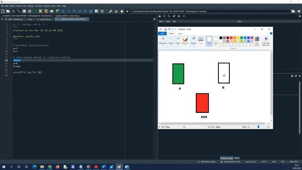
Task: Click the Save icon in Paint title bar
Action: point(165,29)
